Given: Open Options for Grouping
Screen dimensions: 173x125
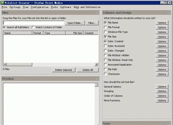Looking at the screenshot, I should [162, 91].
